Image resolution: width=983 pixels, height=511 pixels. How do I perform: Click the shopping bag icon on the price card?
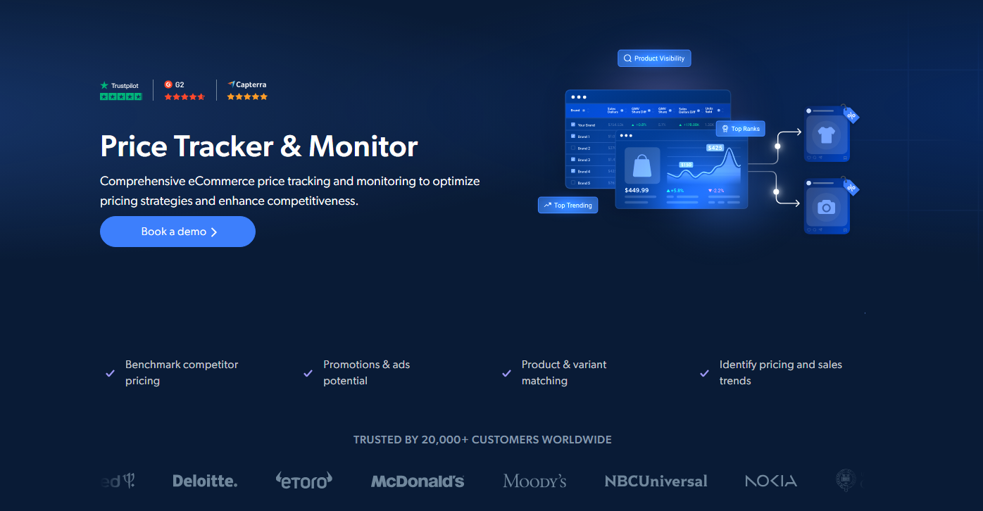(x=642, y=165)
